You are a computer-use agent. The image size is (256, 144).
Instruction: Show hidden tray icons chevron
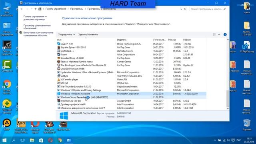click(215, 140)
